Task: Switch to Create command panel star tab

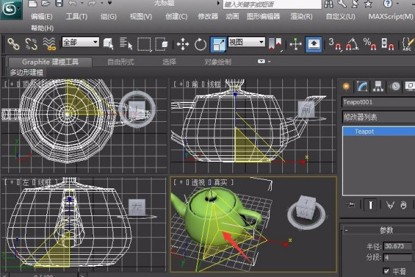Action: [x=346, y=86]
